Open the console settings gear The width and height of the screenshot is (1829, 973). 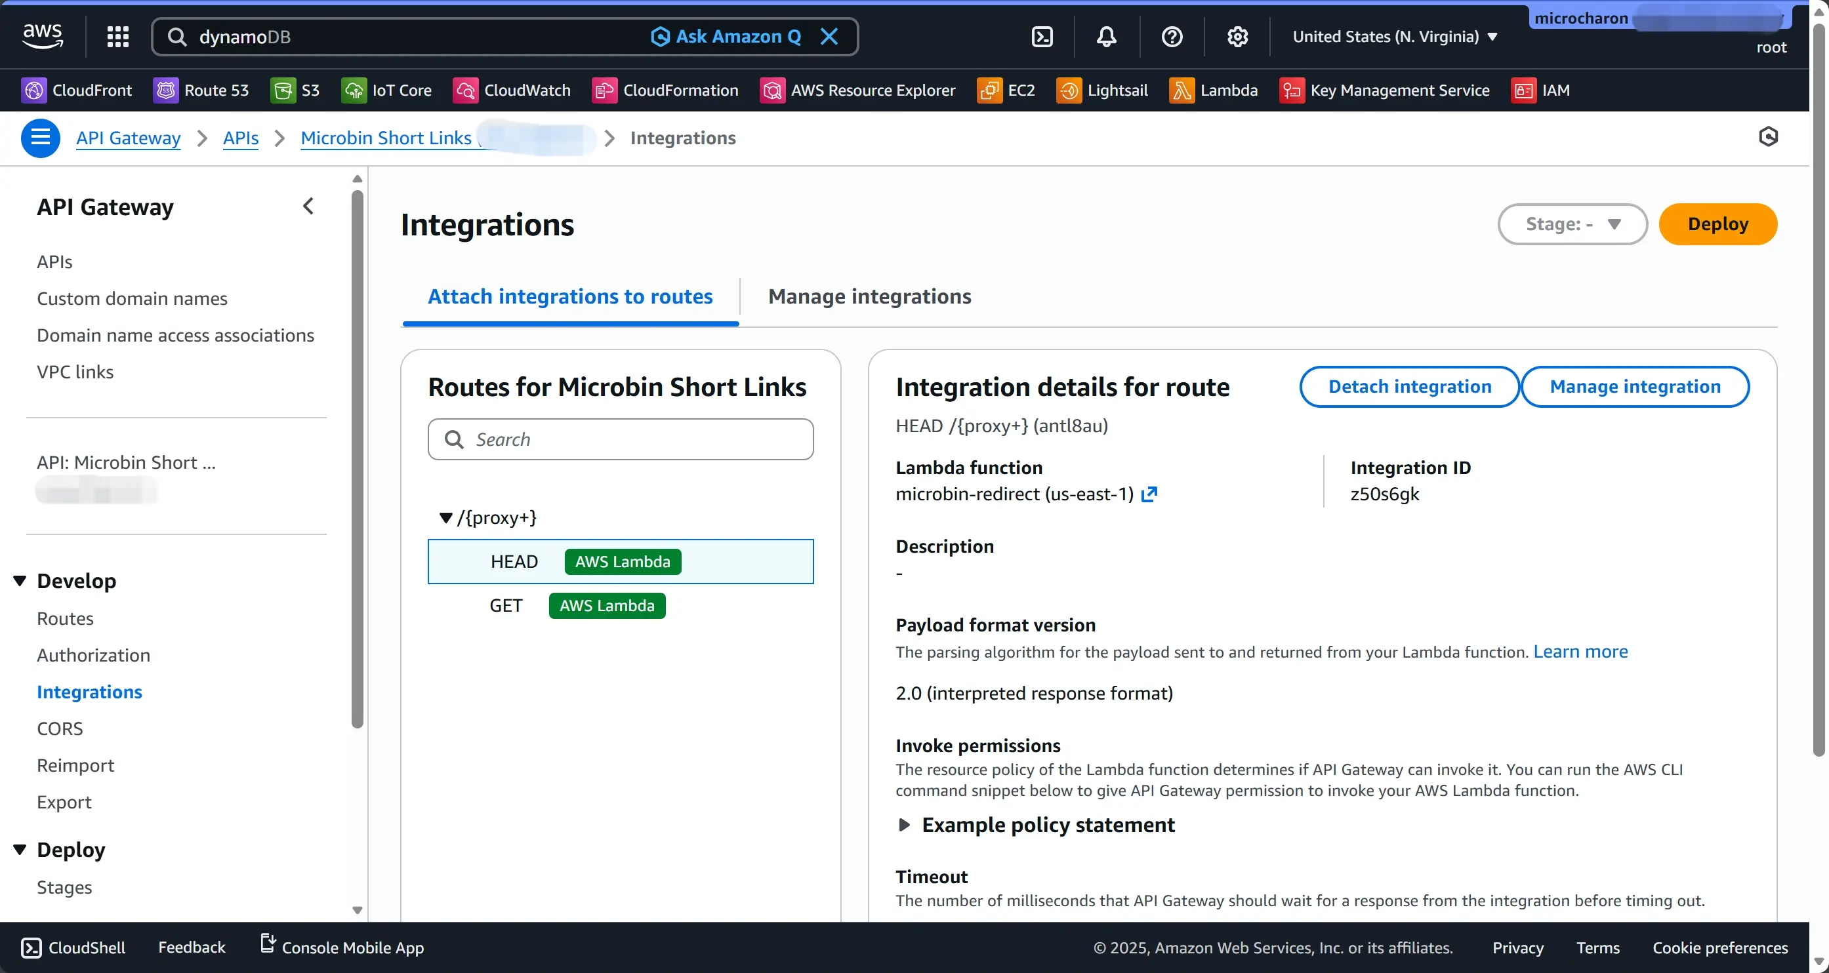pos(1237,36)
